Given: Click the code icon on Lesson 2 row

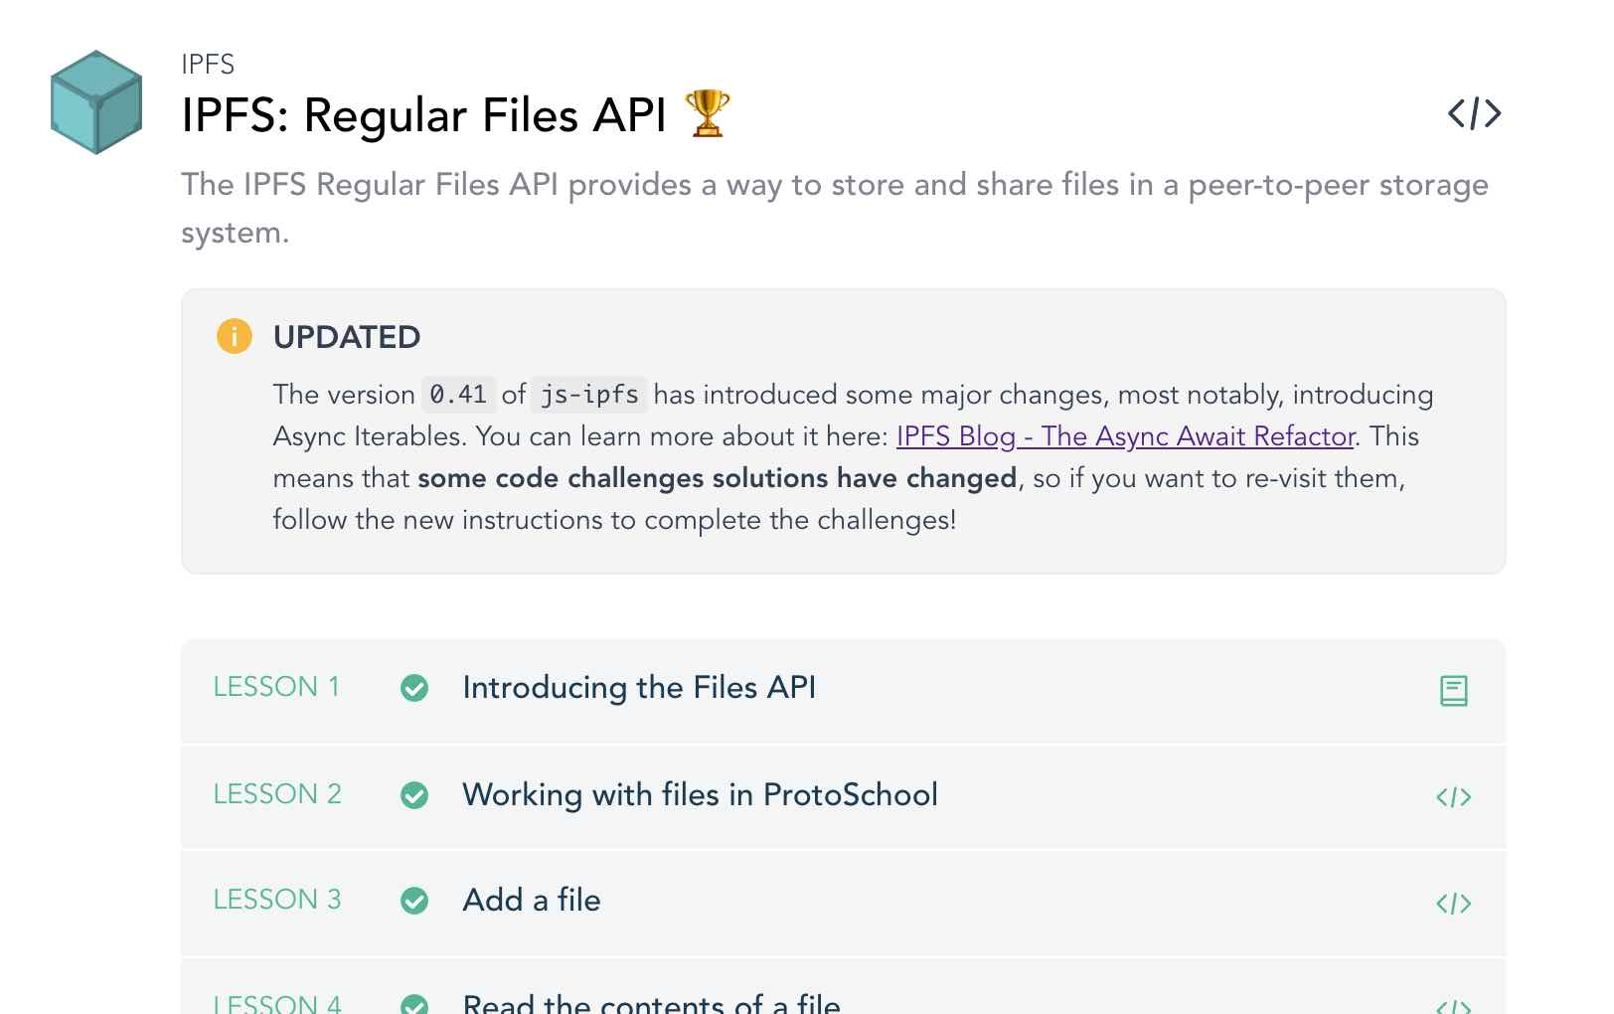Looking at the screenshot, I should click(x=1454, y=797).
